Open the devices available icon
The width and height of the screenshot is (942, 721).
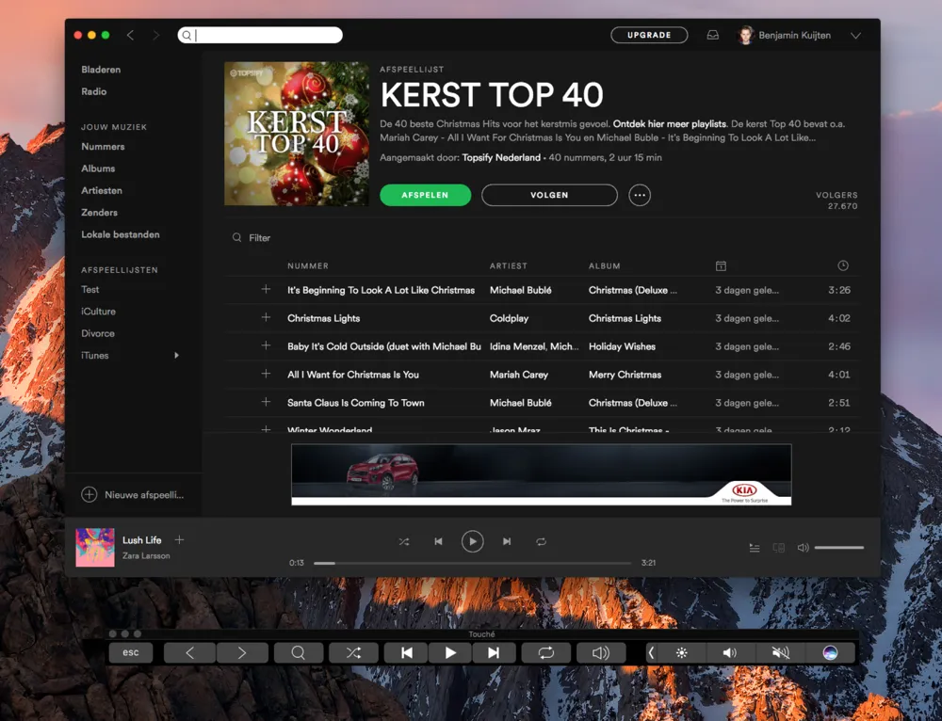tap(779, 548)
